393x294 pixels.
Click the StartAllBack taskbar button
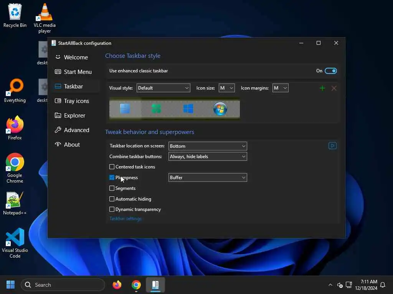coord(155,285)
